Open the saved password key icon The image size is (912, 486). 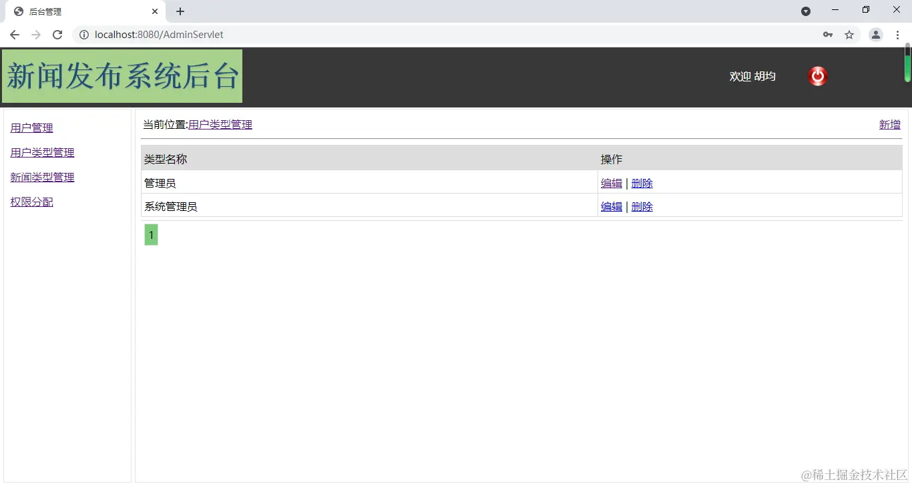(828, 35)
